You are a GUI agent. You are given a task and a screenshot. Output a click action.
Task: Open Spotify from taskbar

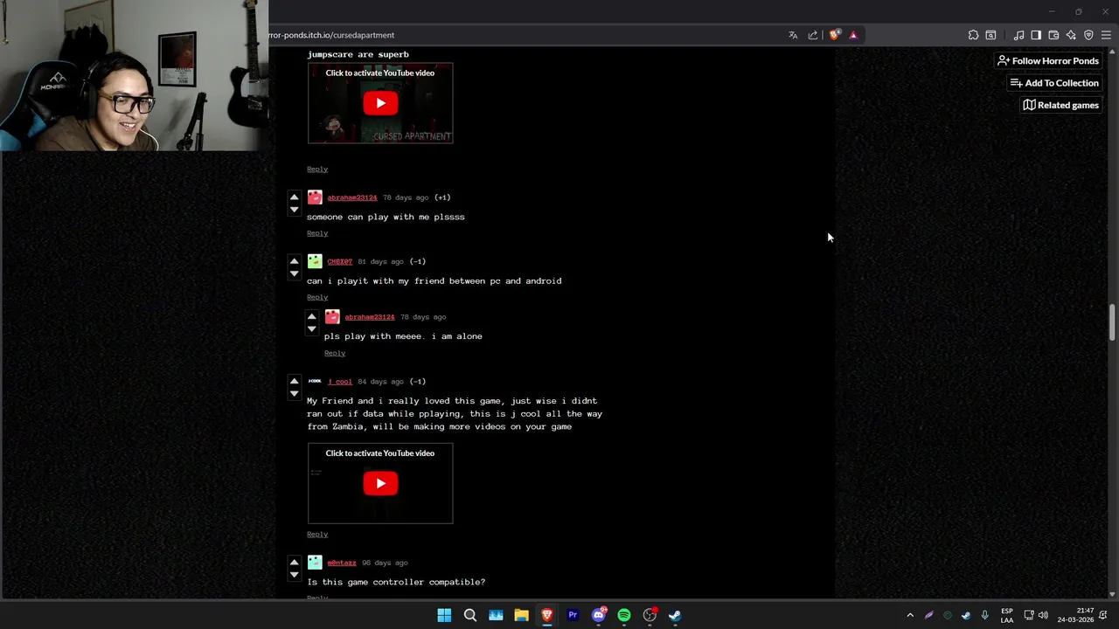(x=624, y=615)
